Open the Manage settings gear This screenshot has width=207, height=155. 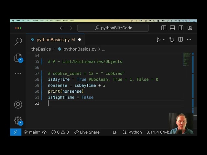click(18, 120)
